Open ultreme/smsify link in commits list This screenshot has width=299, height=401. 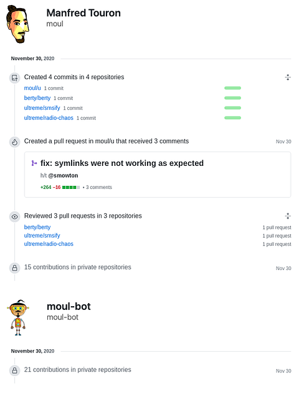click(x=42, y=108)
